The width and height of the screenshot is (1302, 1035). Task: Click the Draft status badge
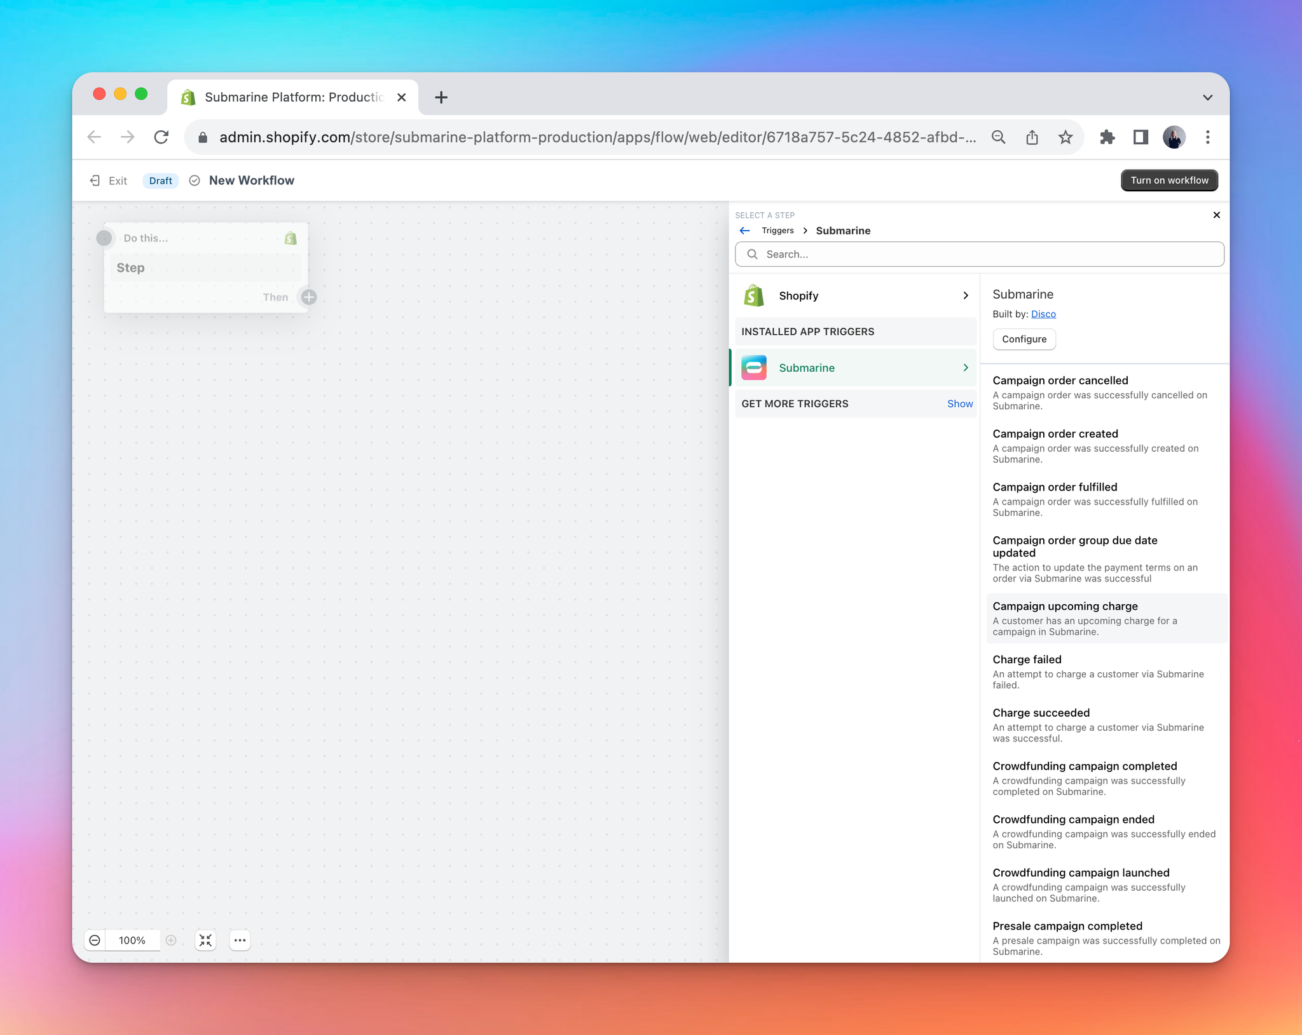(160, 180)
